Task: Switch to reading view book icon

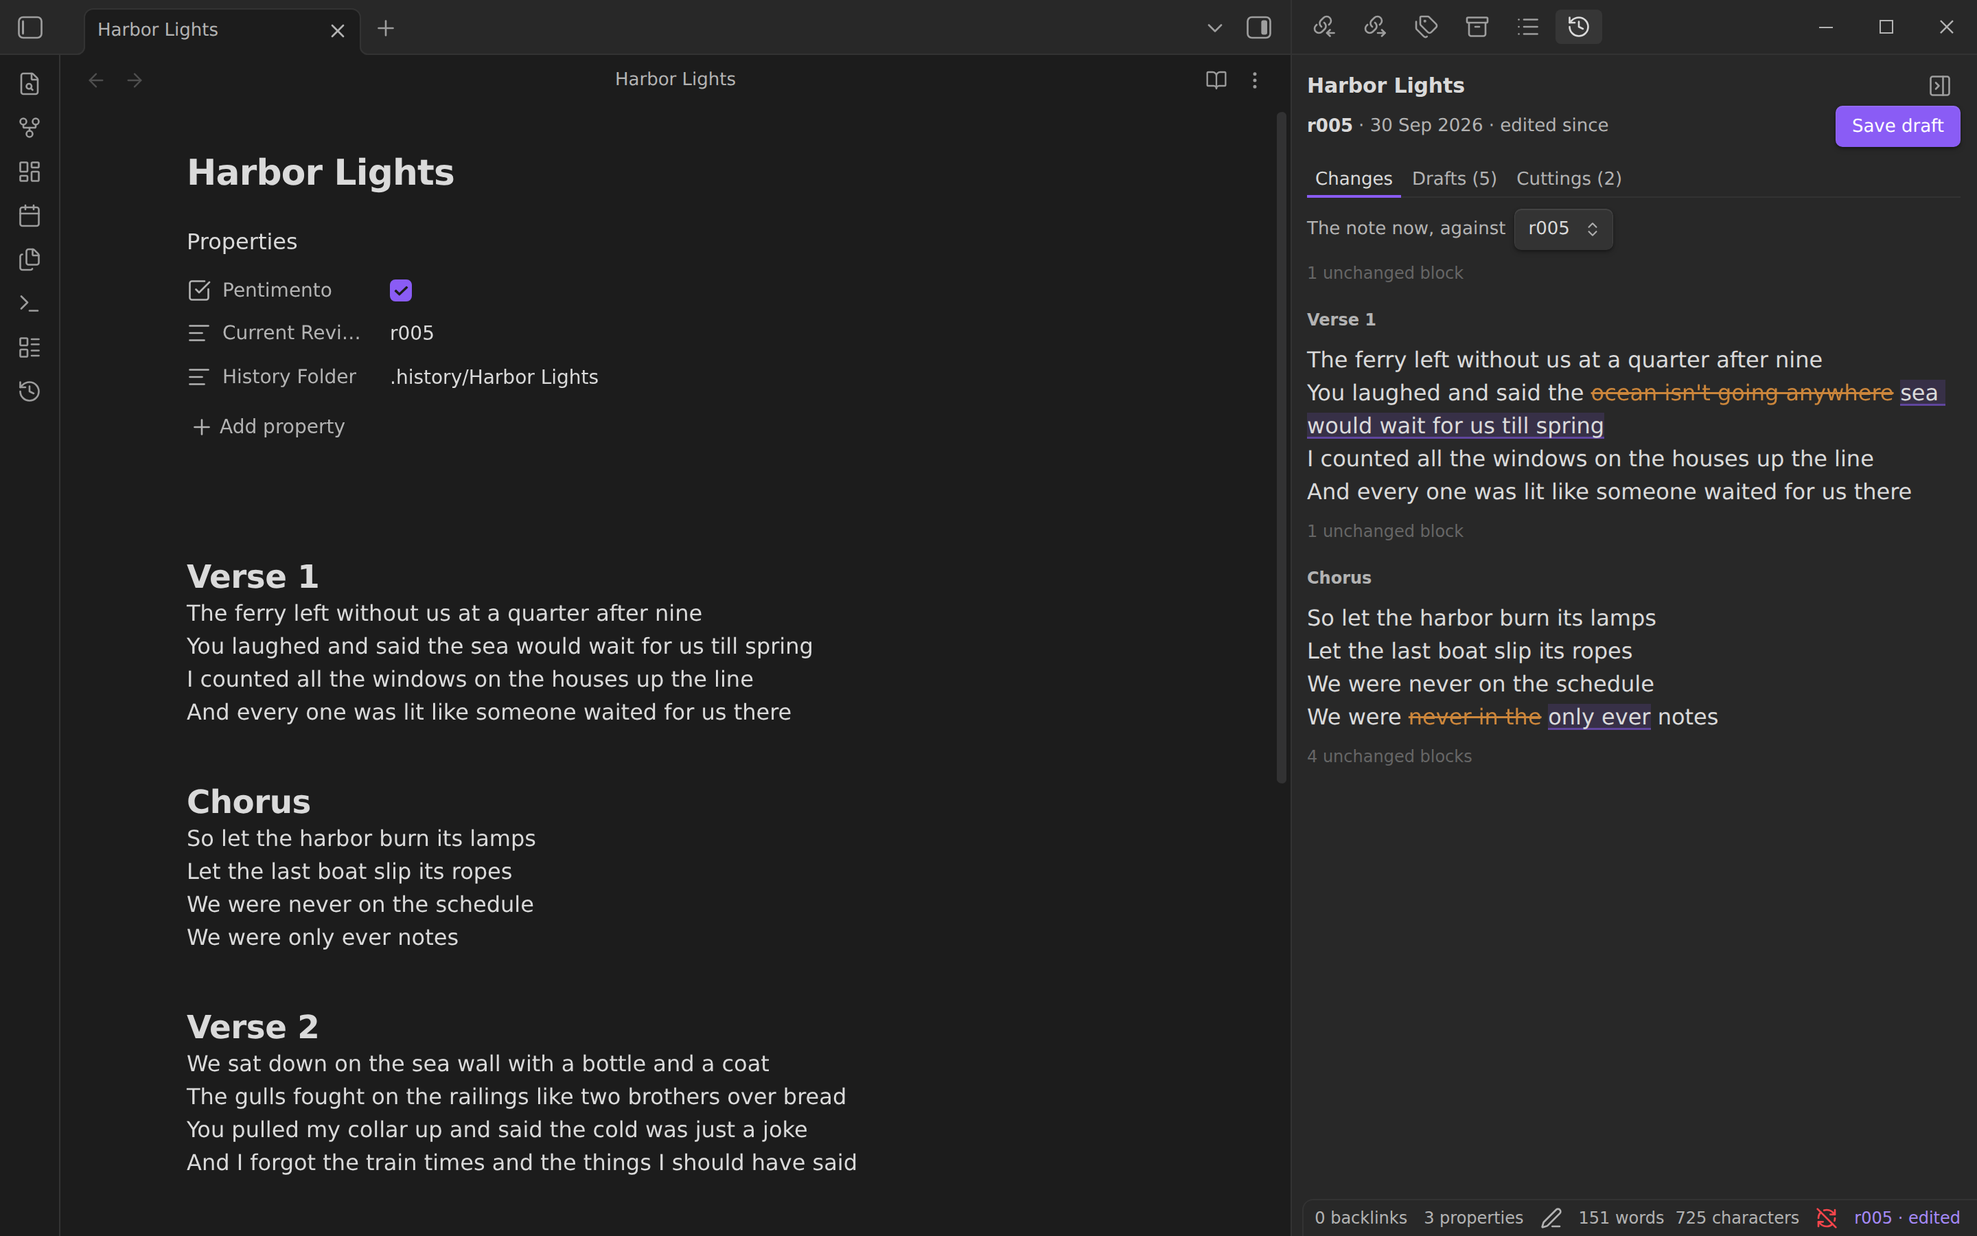Action: 1216,80
